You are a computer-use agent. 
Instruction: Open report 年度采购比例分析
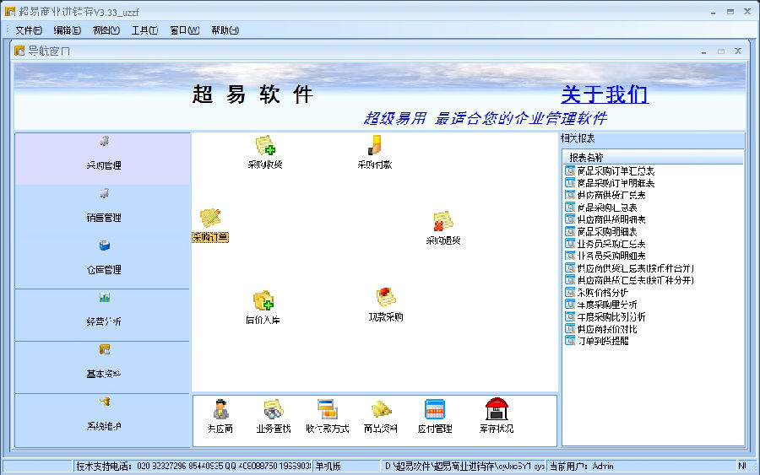pyautogui.click(x=605, y=316)
